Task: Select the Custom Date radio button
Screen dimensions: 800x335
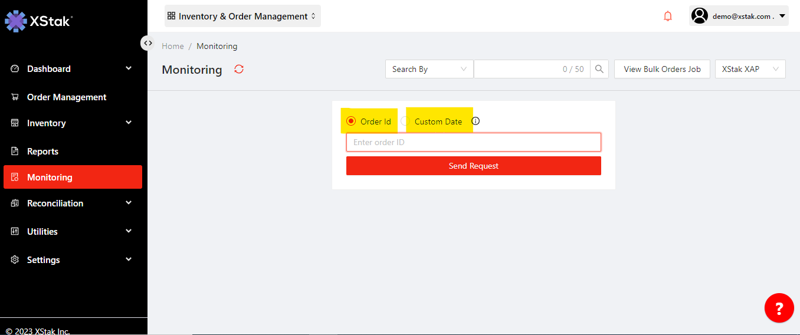Action: [405, 121]
